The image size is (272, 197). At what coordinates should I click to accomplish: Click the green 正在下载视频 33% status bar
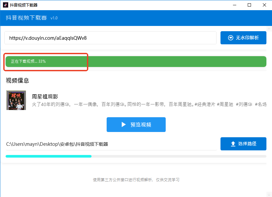pos(136,61)
